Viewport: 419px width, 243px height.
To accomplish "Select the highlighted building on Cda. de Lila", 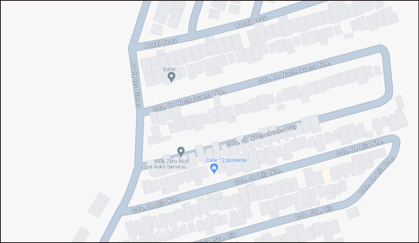I will pos(326,175).
